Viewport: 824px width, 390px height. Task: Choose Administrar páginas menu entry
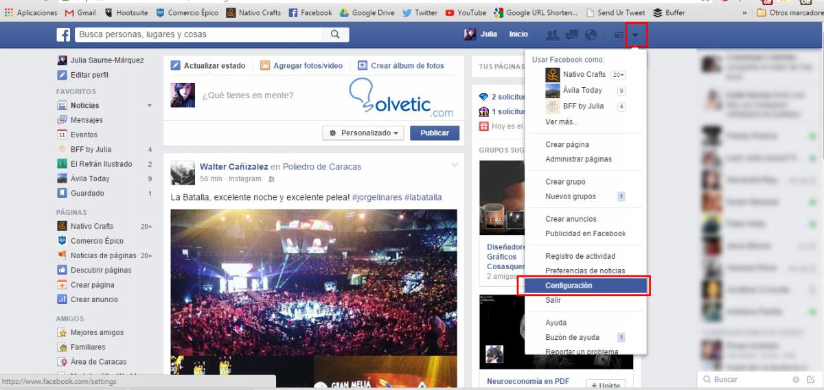[578, 159]
